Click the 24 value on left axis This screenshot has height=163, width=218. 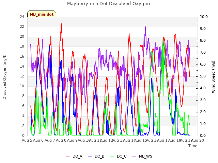[x=22, y=17]
